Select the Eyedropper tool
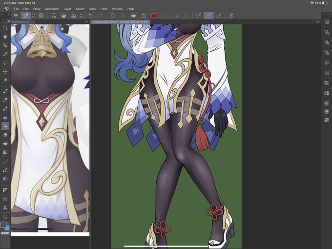Screen dimensions: 332x249 (5, 54)
